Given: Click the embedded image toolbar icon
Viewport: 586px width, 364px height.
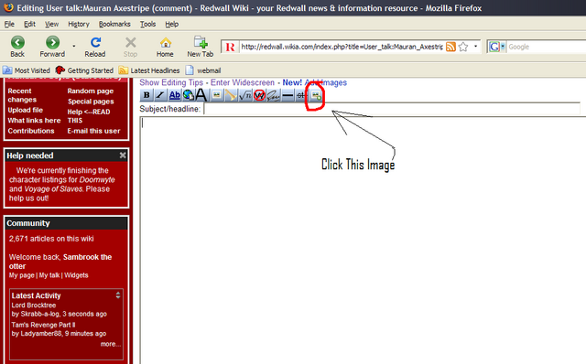Looking at the screenshot, I should pos(216,95).
